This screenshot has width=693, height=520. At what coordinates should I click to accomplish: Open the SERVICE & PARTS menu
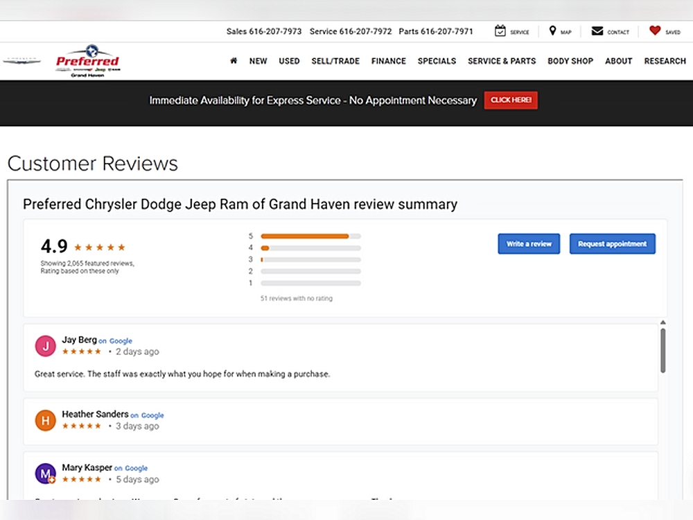pyautogui.click(x=502, y=61)
